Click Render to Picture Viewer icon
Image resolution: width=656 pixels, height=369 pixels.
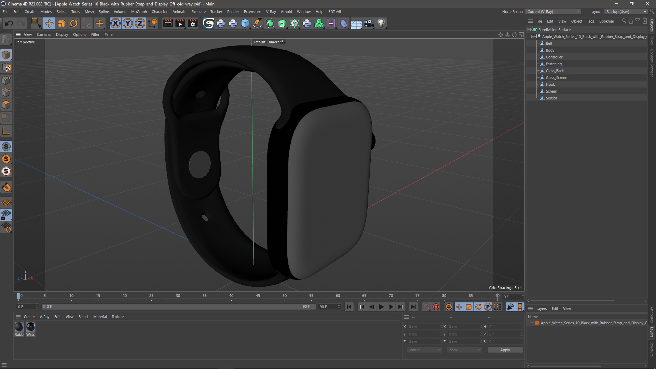tap(180, 23)
